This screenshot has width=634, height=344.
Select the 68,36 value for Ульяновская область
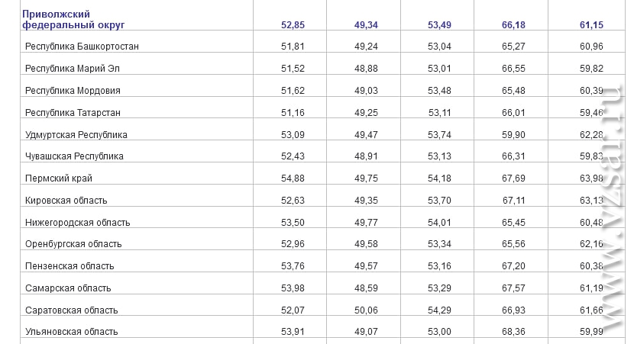[x=513, y=332]
